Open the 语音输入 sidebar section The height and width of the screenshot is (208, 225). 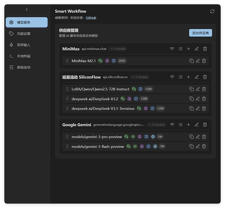pos(27,45)
